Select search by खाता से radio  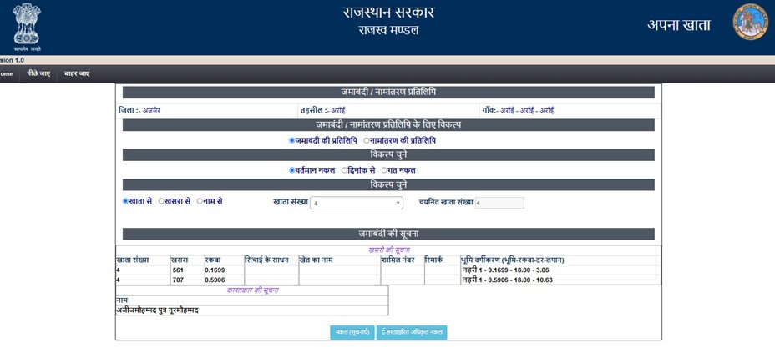pyautogui.click(x=126, y=201)
